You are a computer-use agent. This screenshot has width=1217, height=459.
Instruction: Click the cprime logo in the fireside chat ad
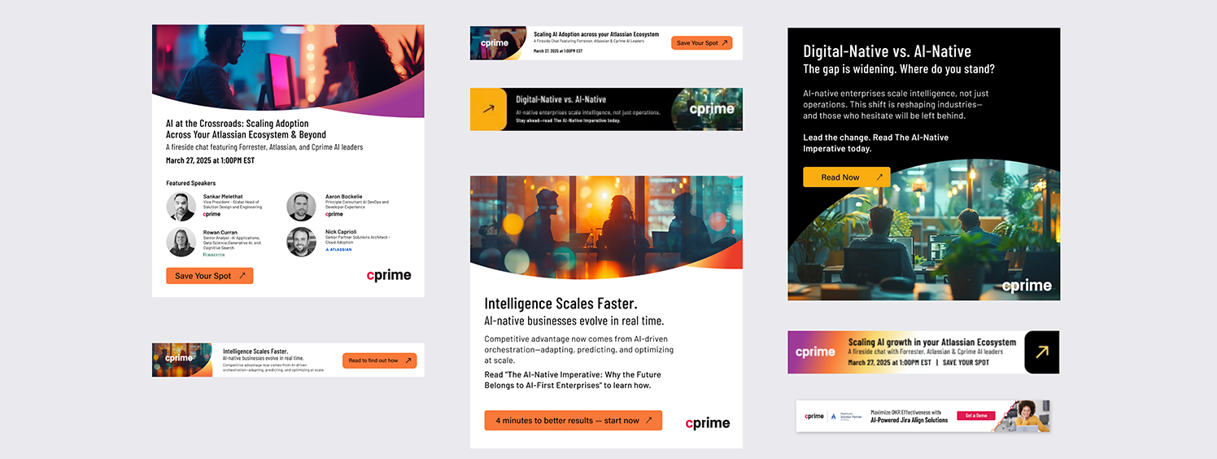coord(389,276)
